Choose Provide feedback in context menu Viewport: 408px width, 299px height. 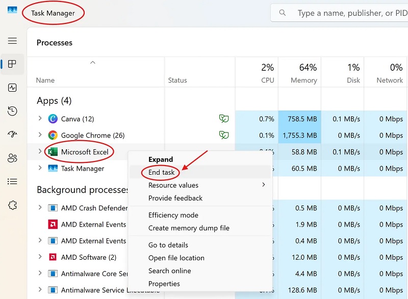(x=200, y=198)
